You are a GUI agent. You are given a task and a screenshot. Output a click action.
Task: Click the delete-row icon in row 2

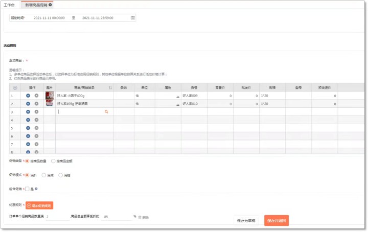36,104
